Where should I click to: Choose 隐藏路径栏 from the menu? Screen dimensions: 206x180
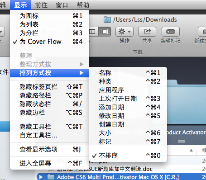tap(49, 95)
